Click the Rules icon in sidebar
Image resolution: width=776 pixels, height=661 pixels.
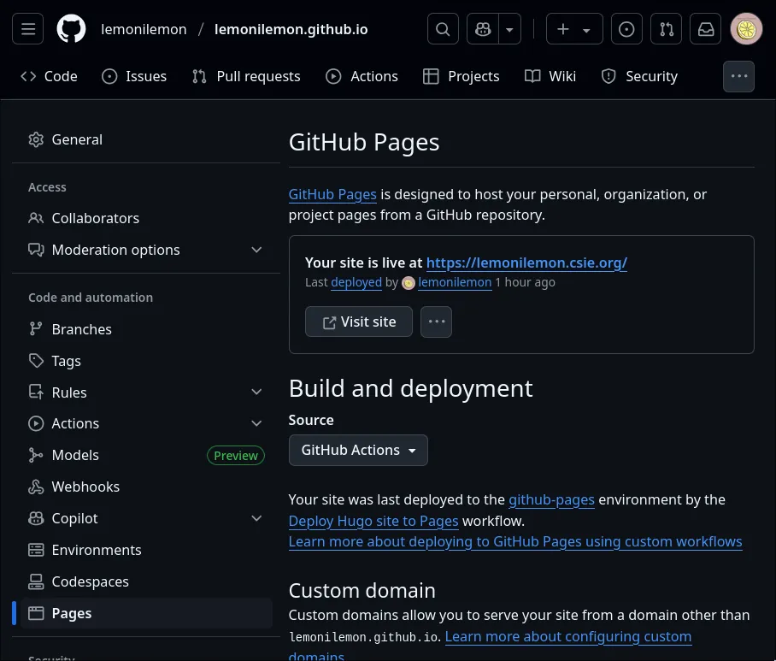36,392
